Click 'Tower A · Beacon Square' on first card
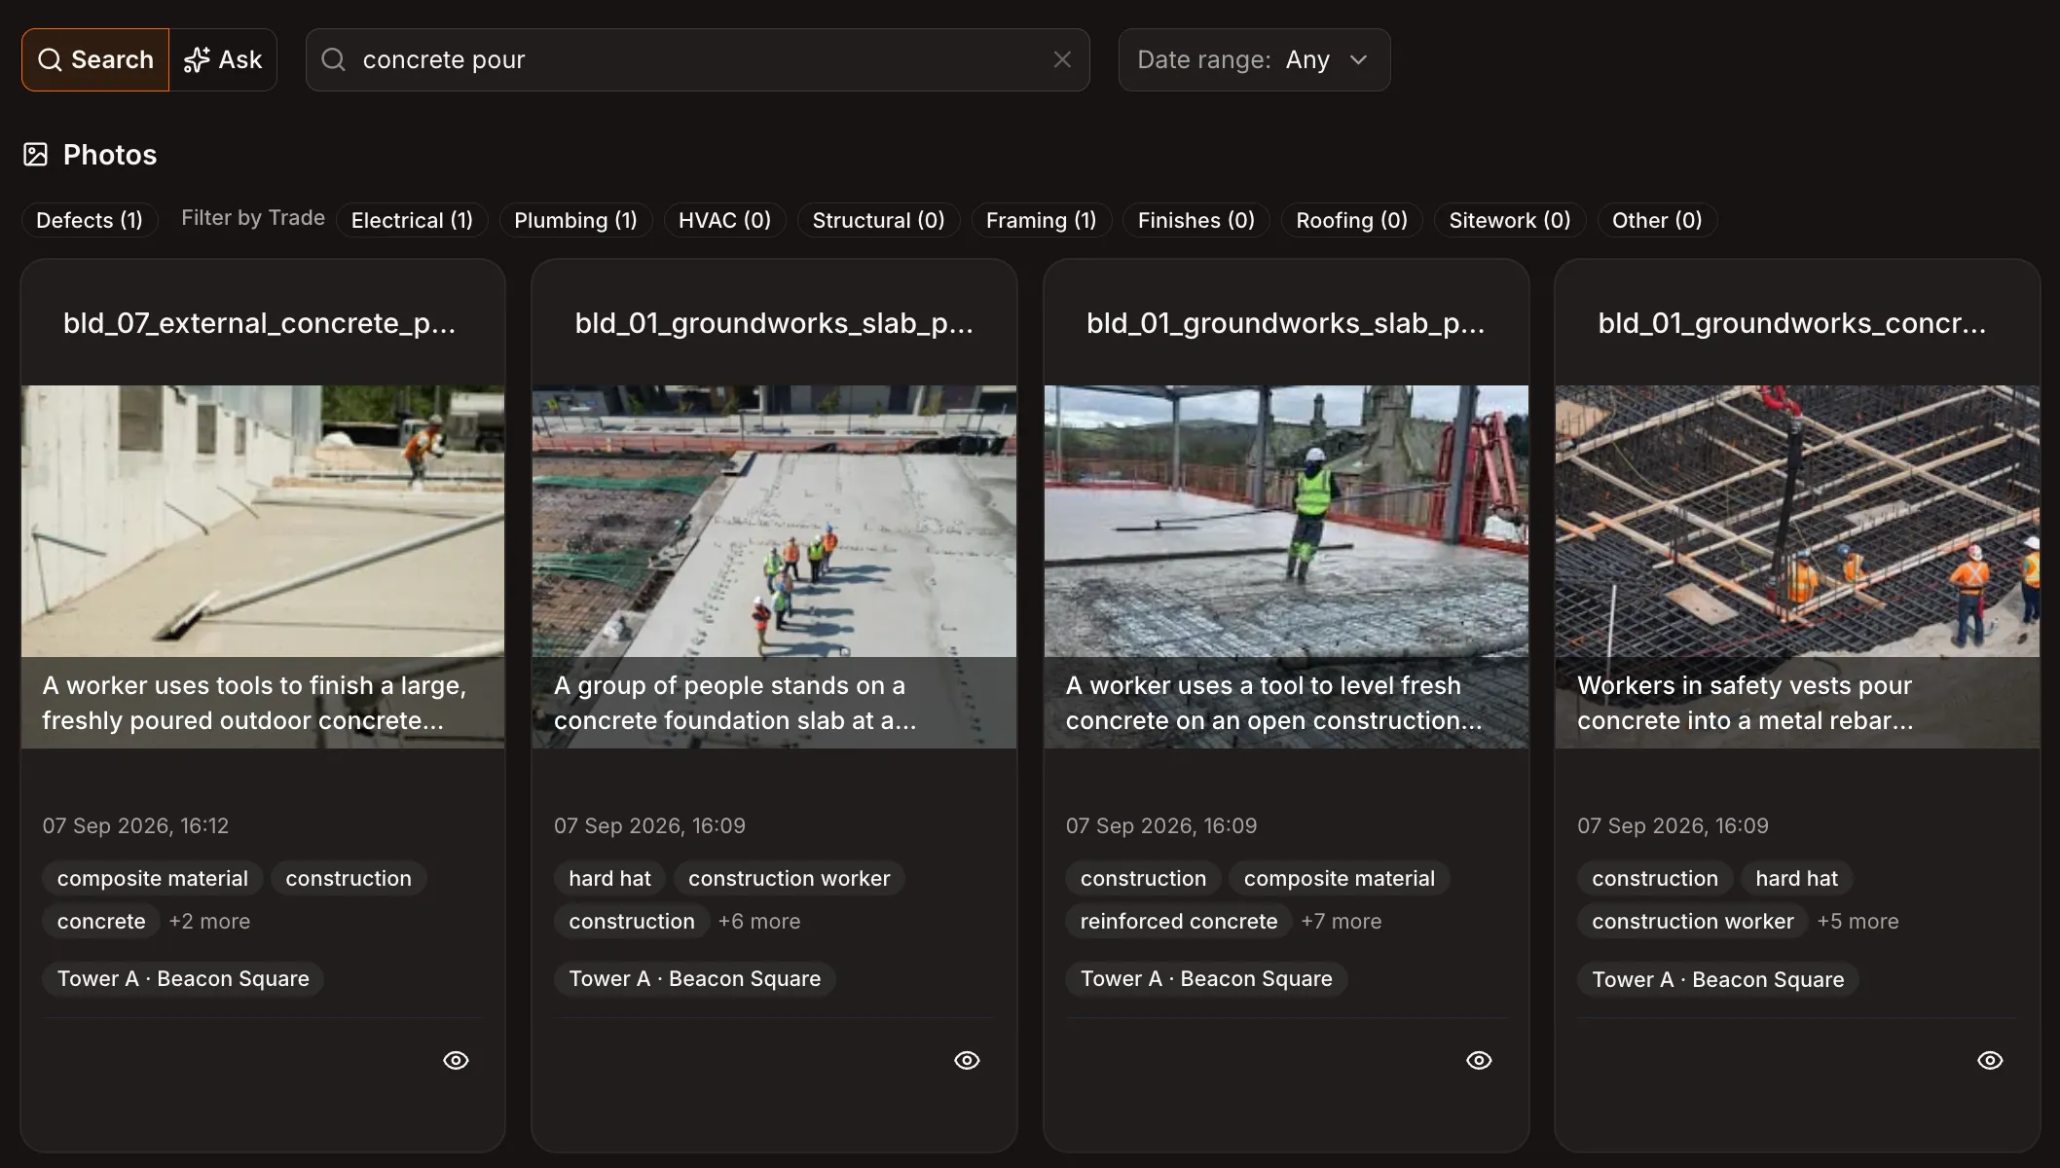Screen dimensions: 2060x1168 coord(183,978)
